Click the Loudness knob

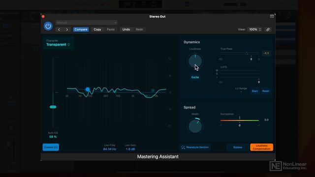[195, 61]
